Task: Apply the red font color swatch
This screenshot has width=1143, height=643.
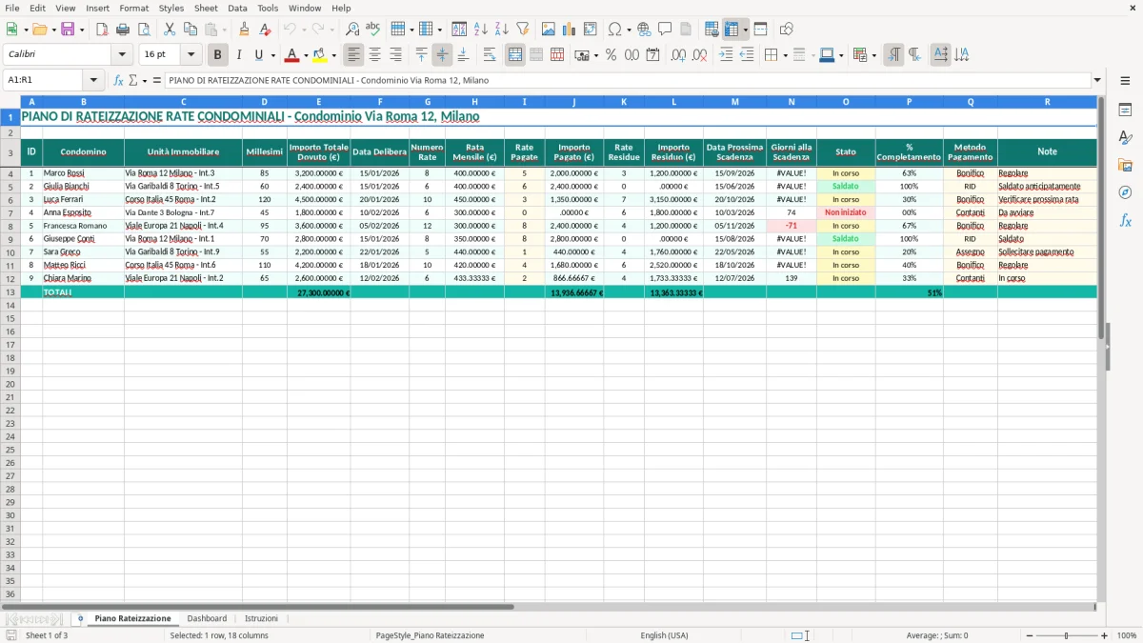Action: click(293, 55)
